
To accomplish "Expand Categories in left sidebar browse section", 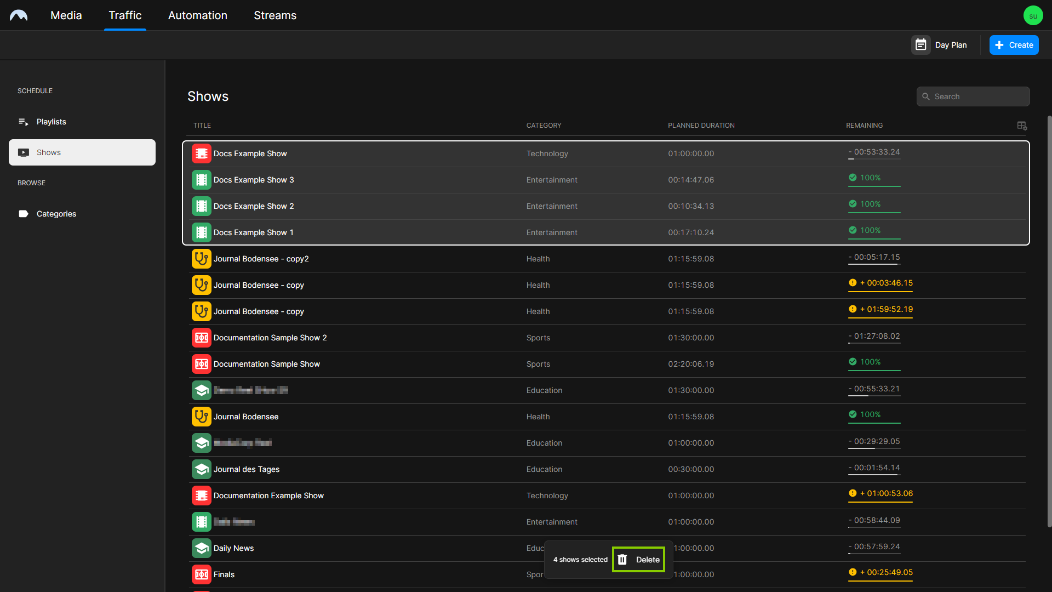I will pos(56,213).
